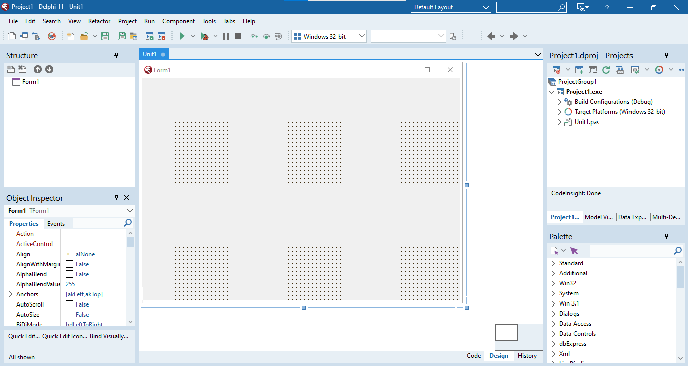Image resolution: width=688 pixels, height=366 pixels.
Task: Open the Component menu
Action: (x=179, y=21)
